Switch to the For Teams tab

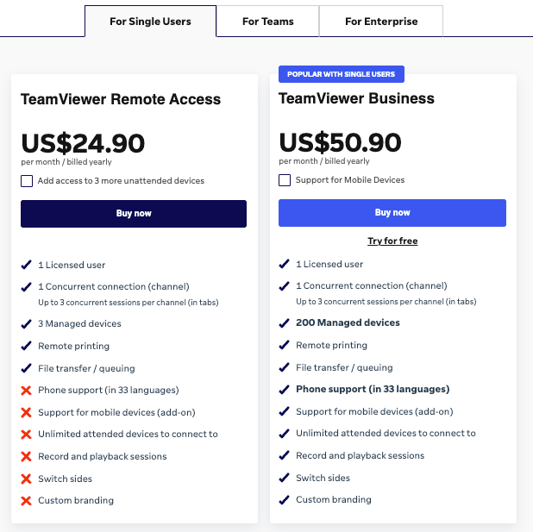click(267, 22)
